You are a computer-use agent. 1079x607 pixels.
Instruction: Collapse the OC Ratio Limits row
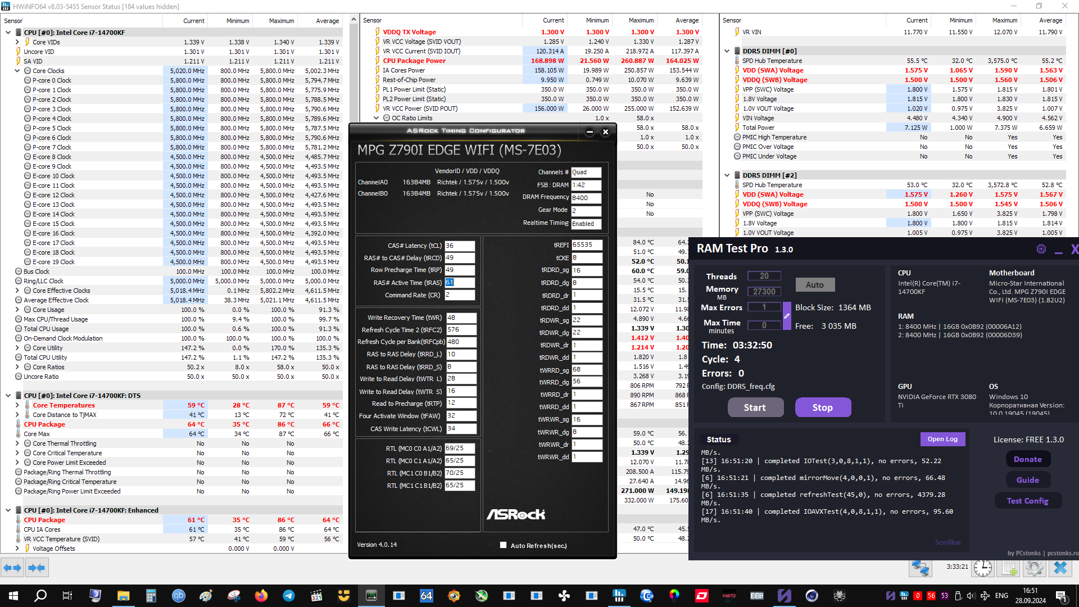pyautogui.click(x=377, y=118)
